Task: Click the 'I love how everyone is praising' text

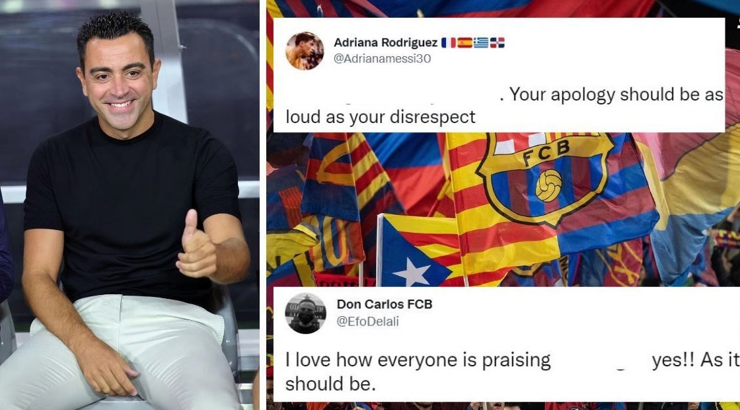Action: [x=418, y=360]
